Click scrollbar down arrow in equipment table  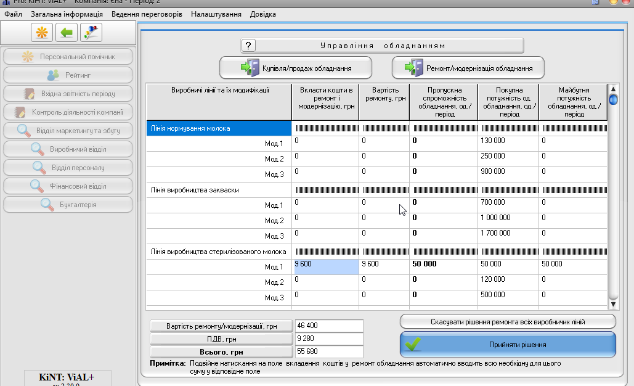coord(613,304)
